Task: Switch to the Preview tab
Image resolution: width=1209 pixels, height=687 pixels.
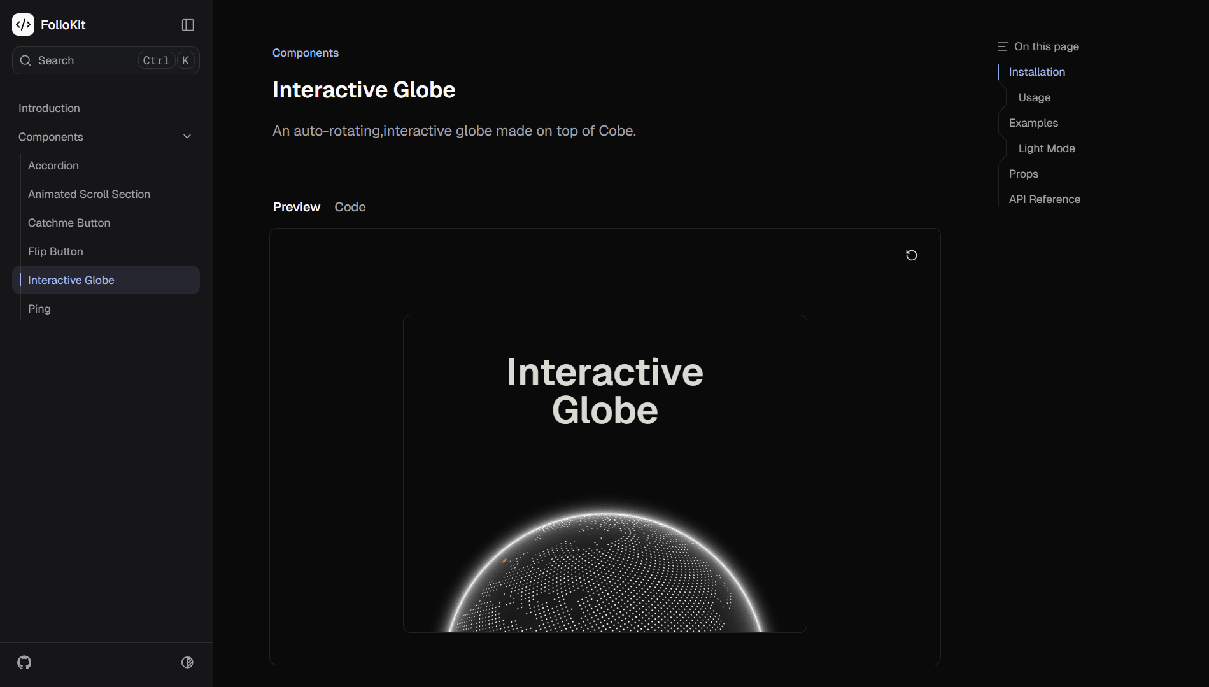Action: pos(297,207)
